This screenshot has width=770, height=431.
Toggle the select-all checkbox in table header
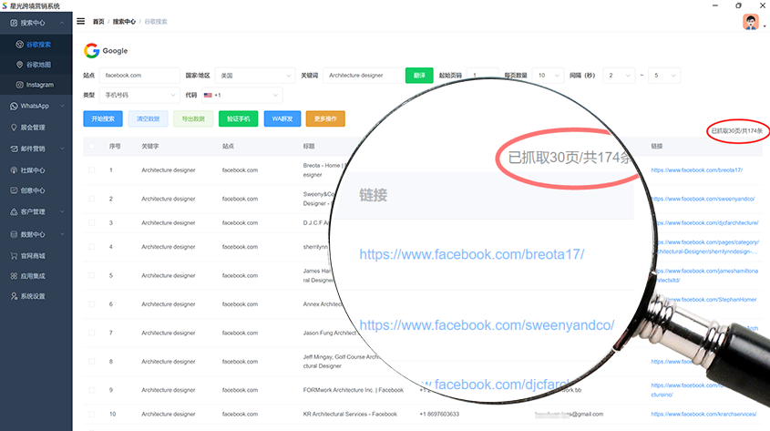click(x=91, y=146)
